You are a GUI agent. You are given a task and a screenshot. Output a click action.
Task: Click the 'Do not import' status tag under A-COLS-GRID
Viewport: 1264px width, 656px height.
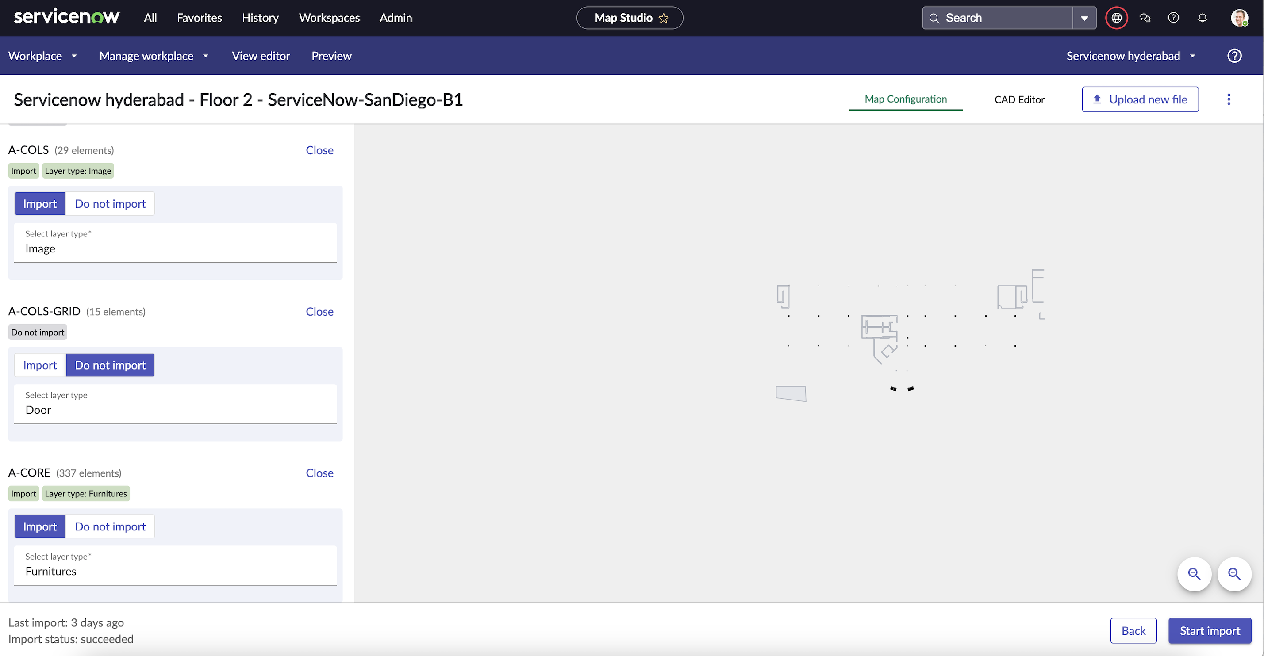(x=38, y=332)
